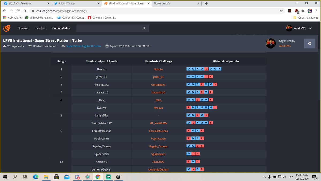
Task: Click the Super Street Fighter II Turbo game link
Action: [83, 46]
